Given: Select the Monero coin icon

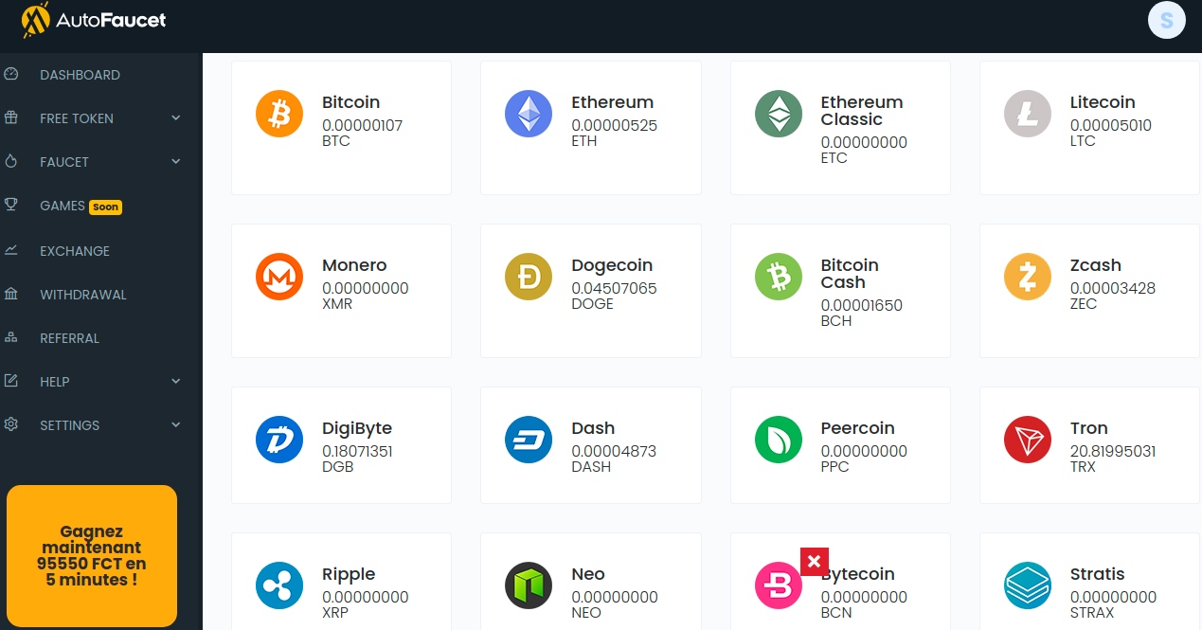Looking at the screenshot, I should (x=279, y=278).
